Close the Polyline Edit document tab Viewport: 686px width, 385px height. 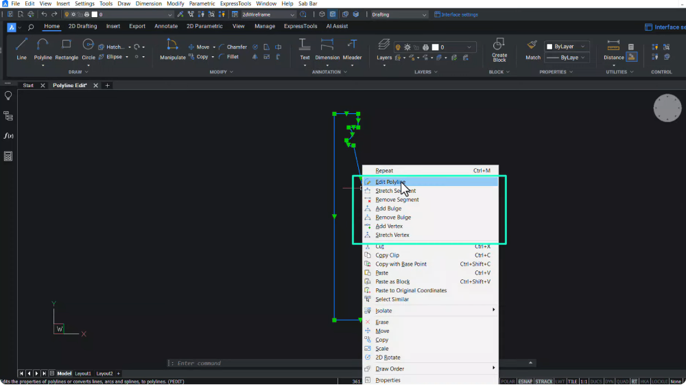(95, 85)
